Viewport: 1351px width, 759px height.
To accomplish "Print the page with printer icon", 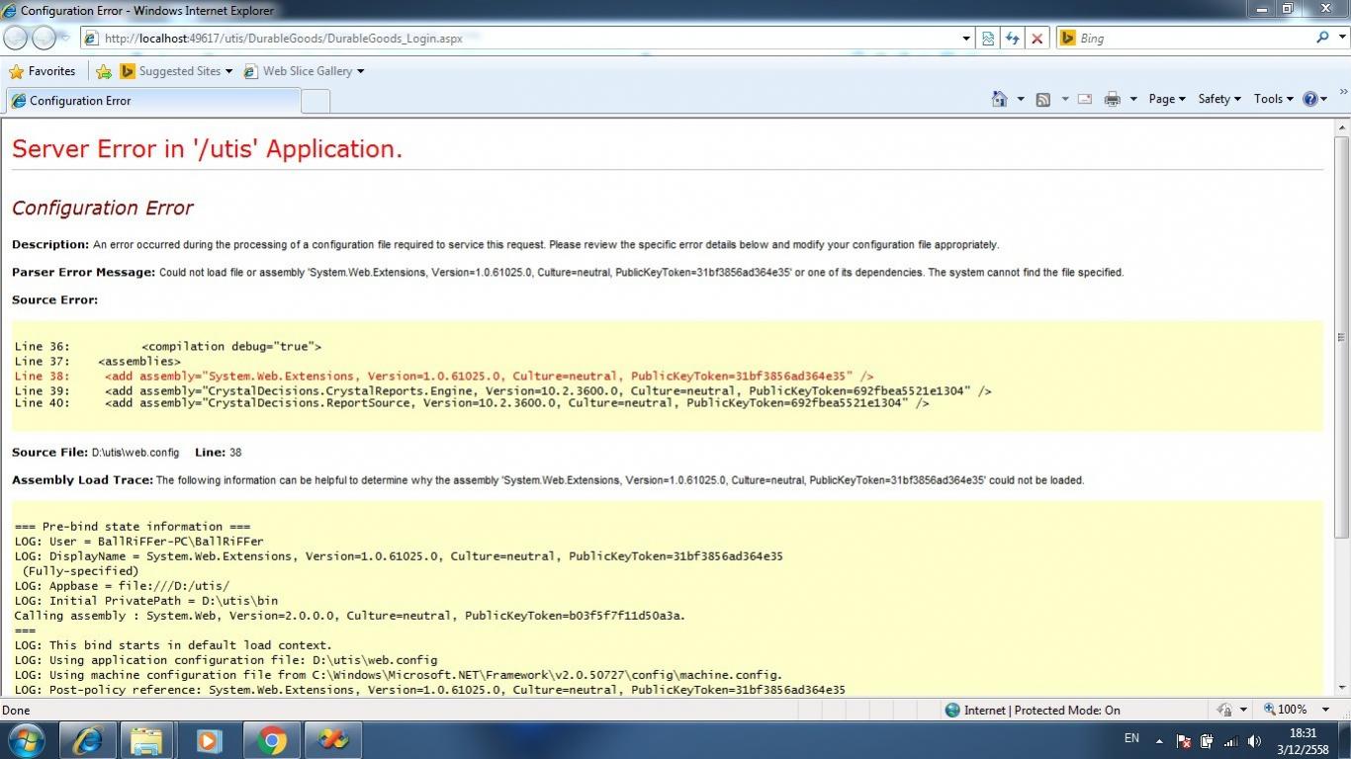I will pyautogui.click(x=1113, y=99).
